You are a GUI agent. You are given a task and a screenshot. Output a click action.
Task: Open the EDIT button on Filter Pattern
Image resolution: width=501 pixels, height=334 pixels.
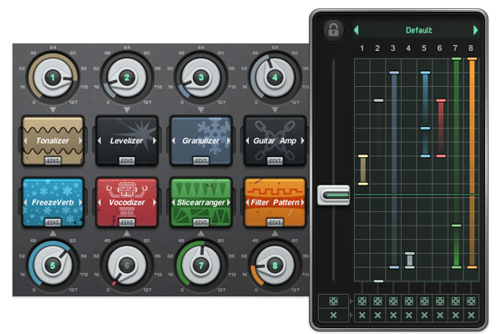(275, 222)
